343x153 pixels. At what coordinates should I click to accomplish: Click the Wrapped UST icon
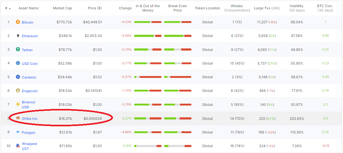tap(18, 146)
